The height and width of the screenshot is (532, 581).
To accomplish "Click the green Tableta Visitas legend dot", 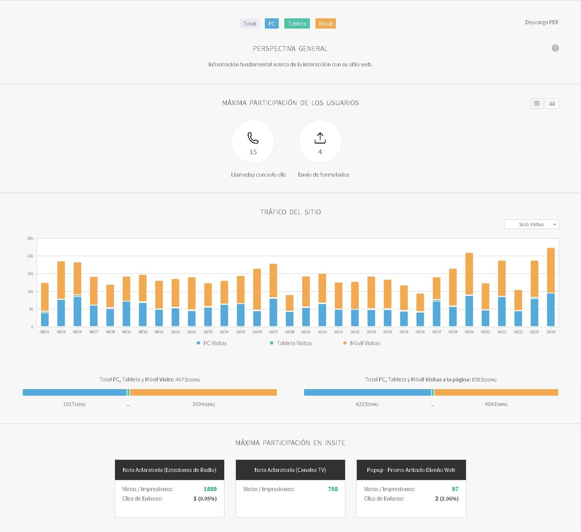I will [x=271, y=343].
